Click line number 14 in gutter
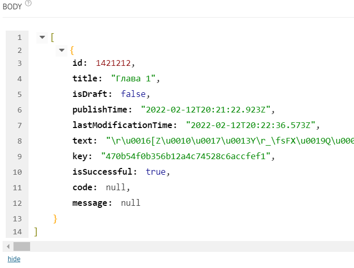The image size is (354, 268). pyautogui.click(x=17, y=231)
